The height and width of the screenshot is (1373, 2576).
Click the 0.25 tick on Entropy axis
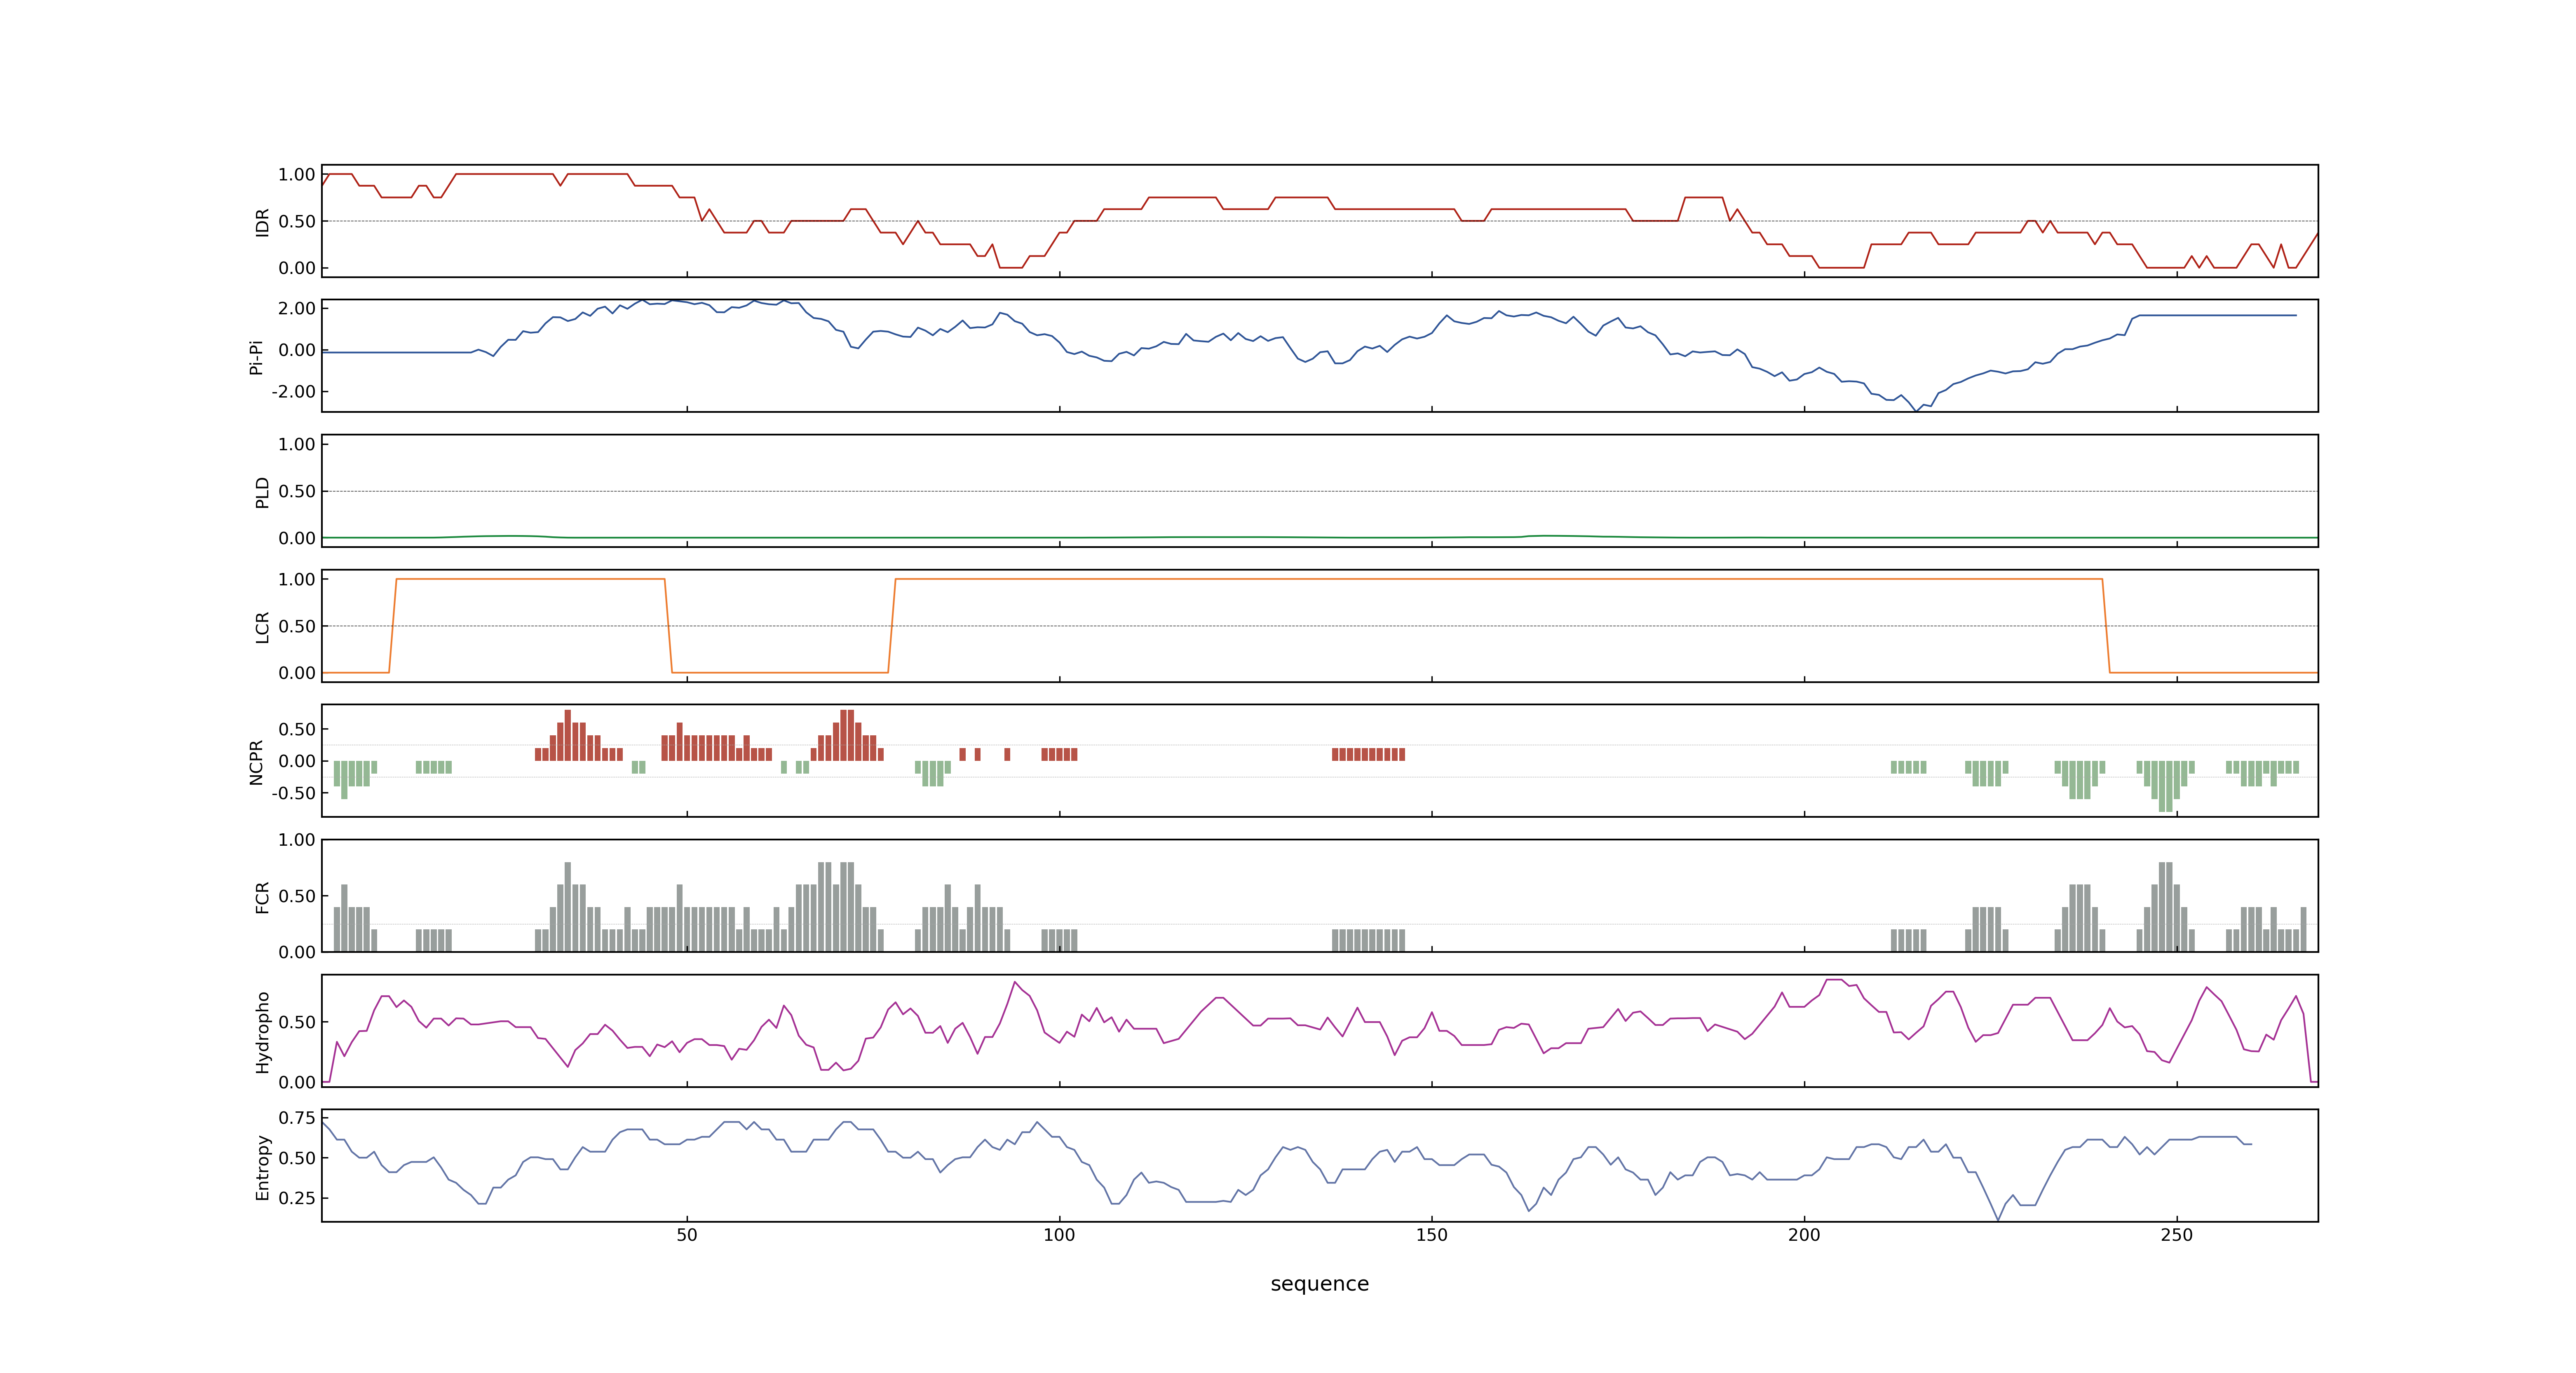tap(297, 1198)
